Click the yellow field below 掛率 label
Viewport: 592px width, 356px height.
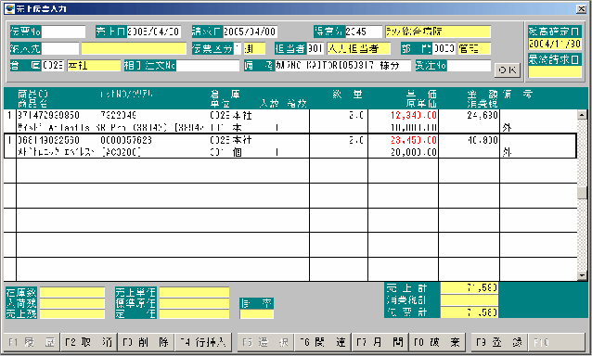[x=257, y=313]
